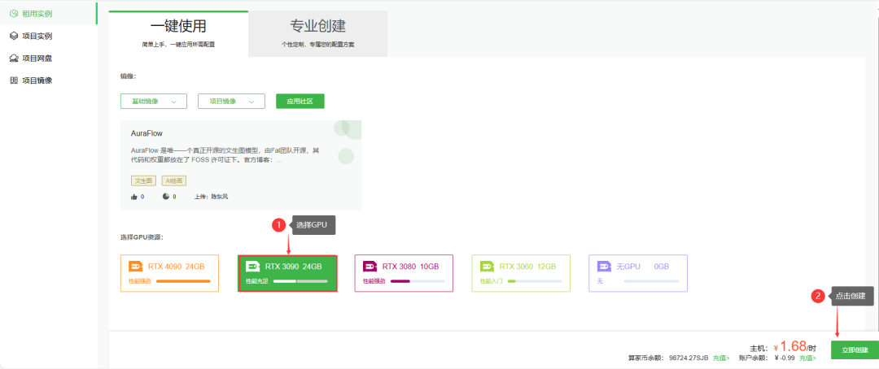The height and width of the screenshot is (369, 879).
Task: Open the 项目实例 sidebar menu item
Action: (48, 36)
